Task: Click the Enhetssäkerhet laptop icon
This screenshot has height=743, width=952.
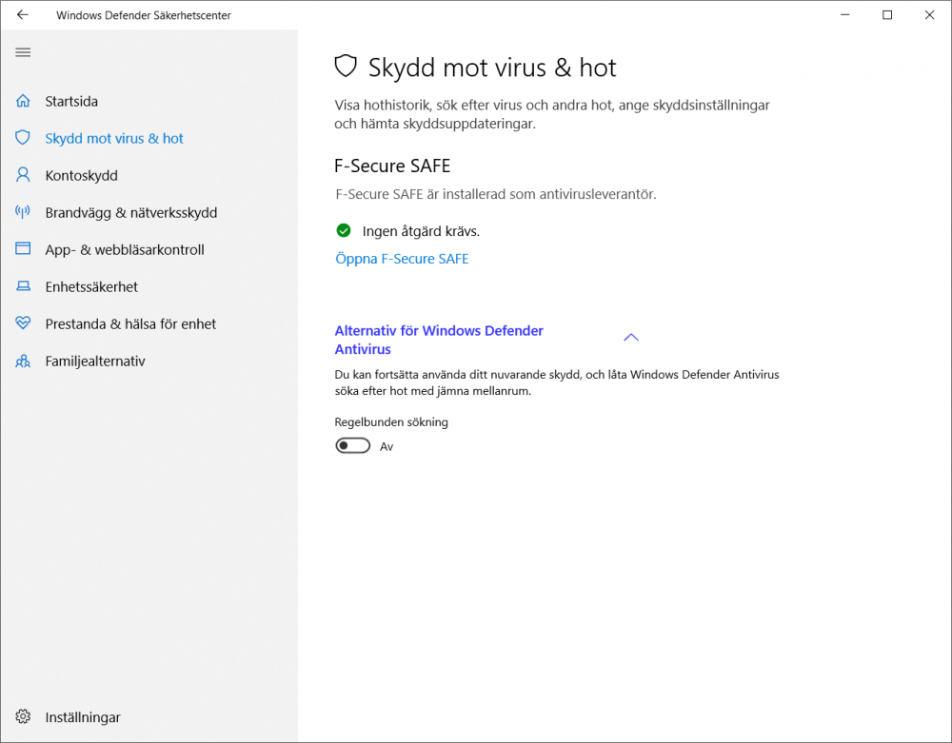Action: tap(24, 286)
